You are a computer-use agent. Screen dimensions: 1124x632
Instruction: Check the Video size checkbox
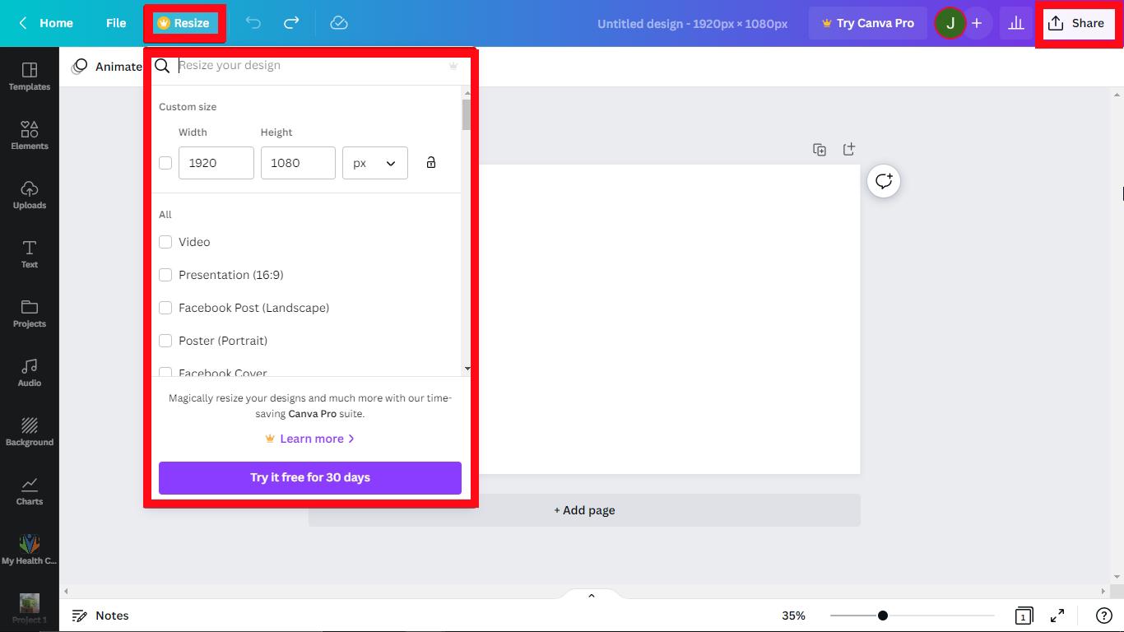pyautogui.click(x=165, y=242)
